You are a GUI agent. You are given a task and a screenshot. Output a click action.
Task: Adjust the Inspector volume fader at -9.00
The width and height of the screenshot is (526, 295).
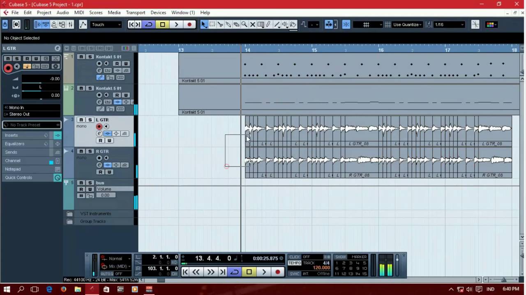pos(40,79)
